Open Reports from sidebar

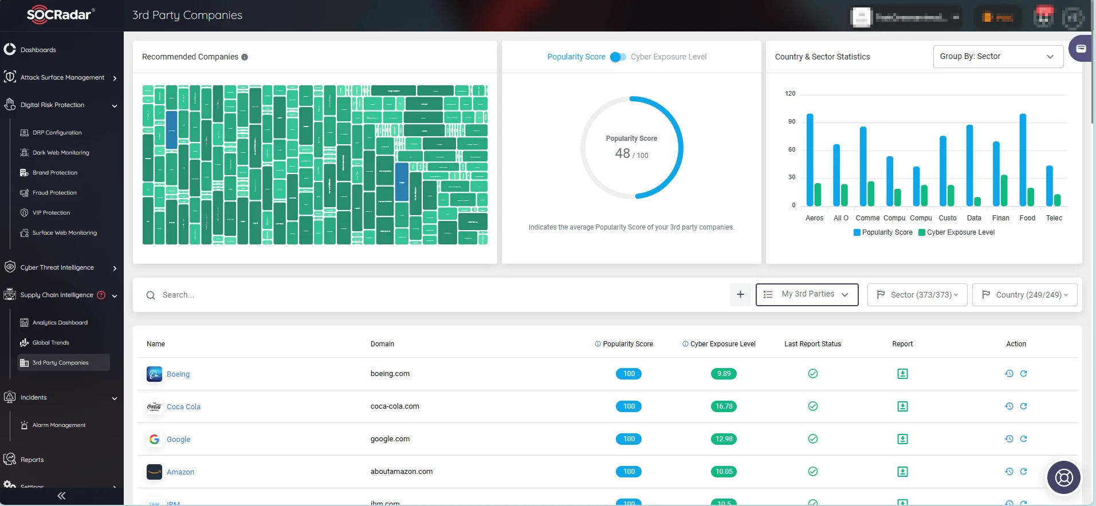click(x=32, y=460)
